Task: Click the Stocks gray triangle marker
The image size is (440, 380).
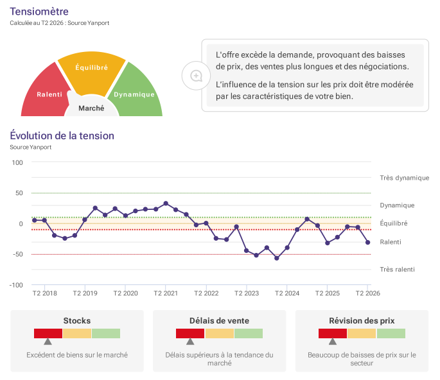Action: [x=48, y=341]
